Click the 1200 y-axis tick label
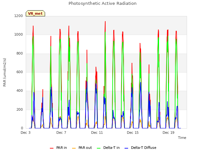The image size is (206, 154). click(19, 16)
